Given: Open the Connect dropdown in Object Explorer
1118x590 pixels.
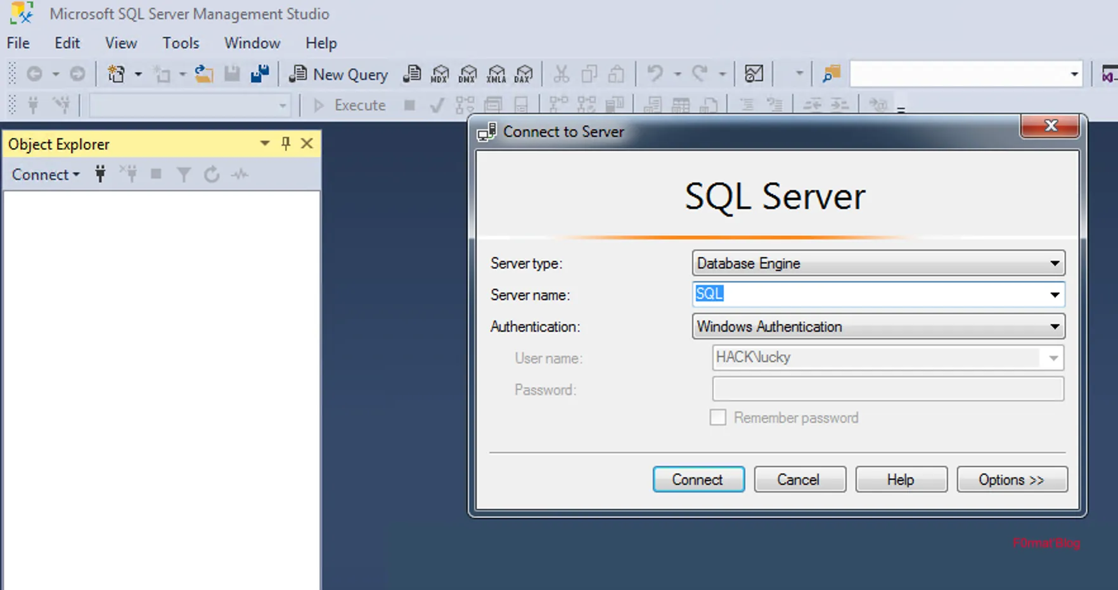Looking at the screenshot, I should point(46,175).
